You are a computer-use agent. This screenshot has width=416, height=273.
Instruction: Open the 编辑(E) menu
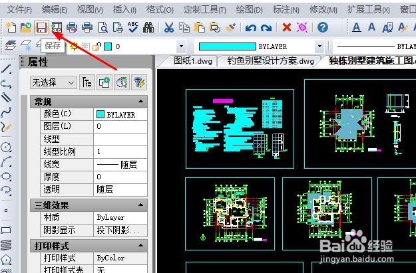pyautogui.click(x=55, y=10)
